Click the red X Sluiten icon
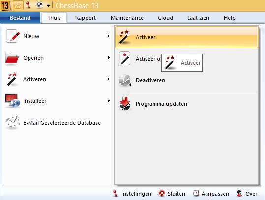 click(162, 194)
